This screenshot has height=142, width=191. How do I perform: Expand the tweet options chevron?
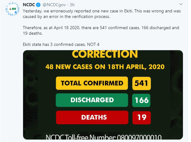pyautogui.click(x=181, y=4)
